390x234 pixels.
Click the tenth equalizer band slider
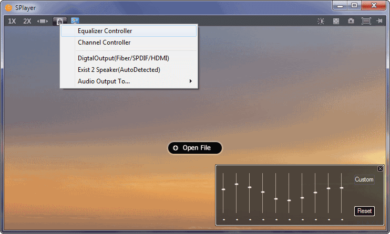point(342,188)
